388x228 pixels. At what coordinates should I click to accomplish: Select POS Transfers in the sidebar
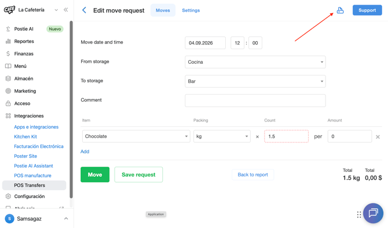tap(34, 185)
